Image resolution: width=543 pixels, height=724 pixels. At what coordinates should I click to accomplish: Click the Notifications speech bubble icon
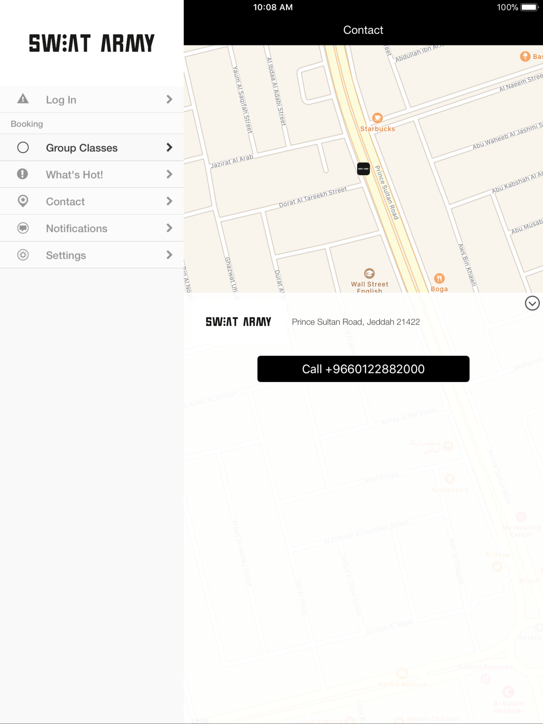[x=23, y=228]
